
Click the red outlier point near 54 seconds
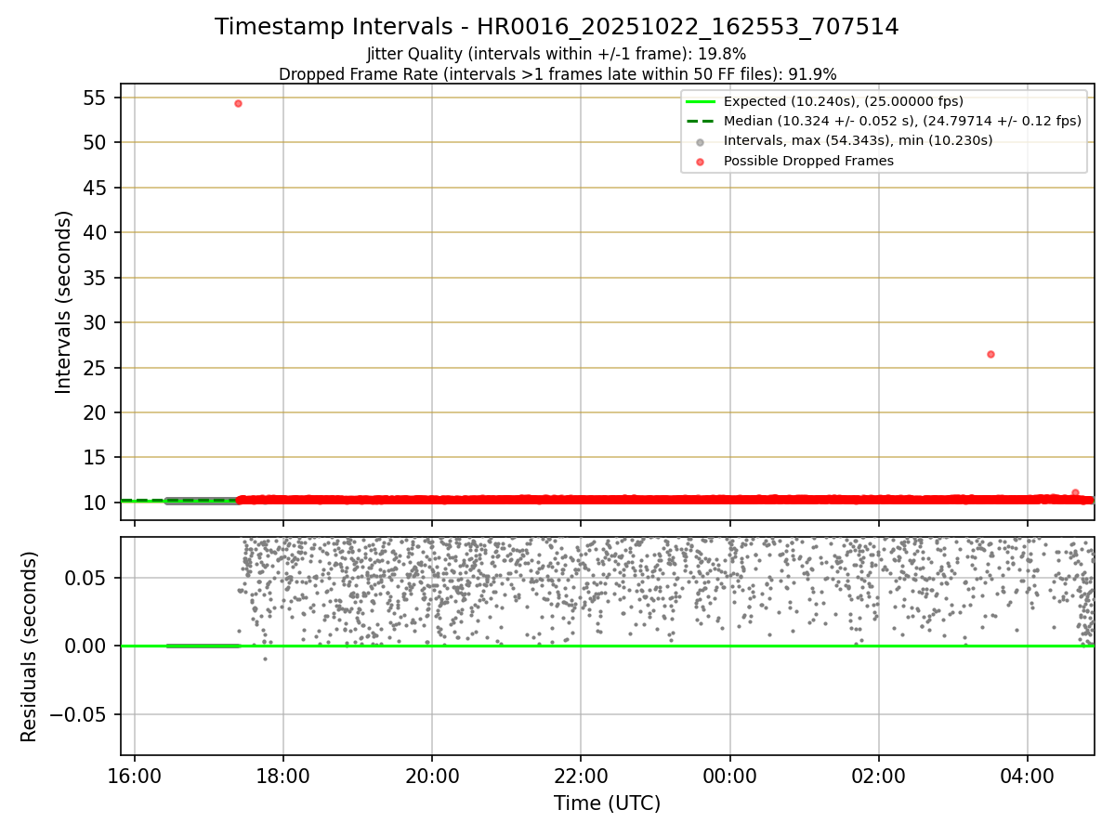click(238, 103)
